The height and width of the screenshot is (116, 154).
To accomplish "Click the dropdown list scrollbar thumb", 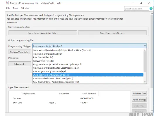I will pyautogui.click(x=145, y=62).
